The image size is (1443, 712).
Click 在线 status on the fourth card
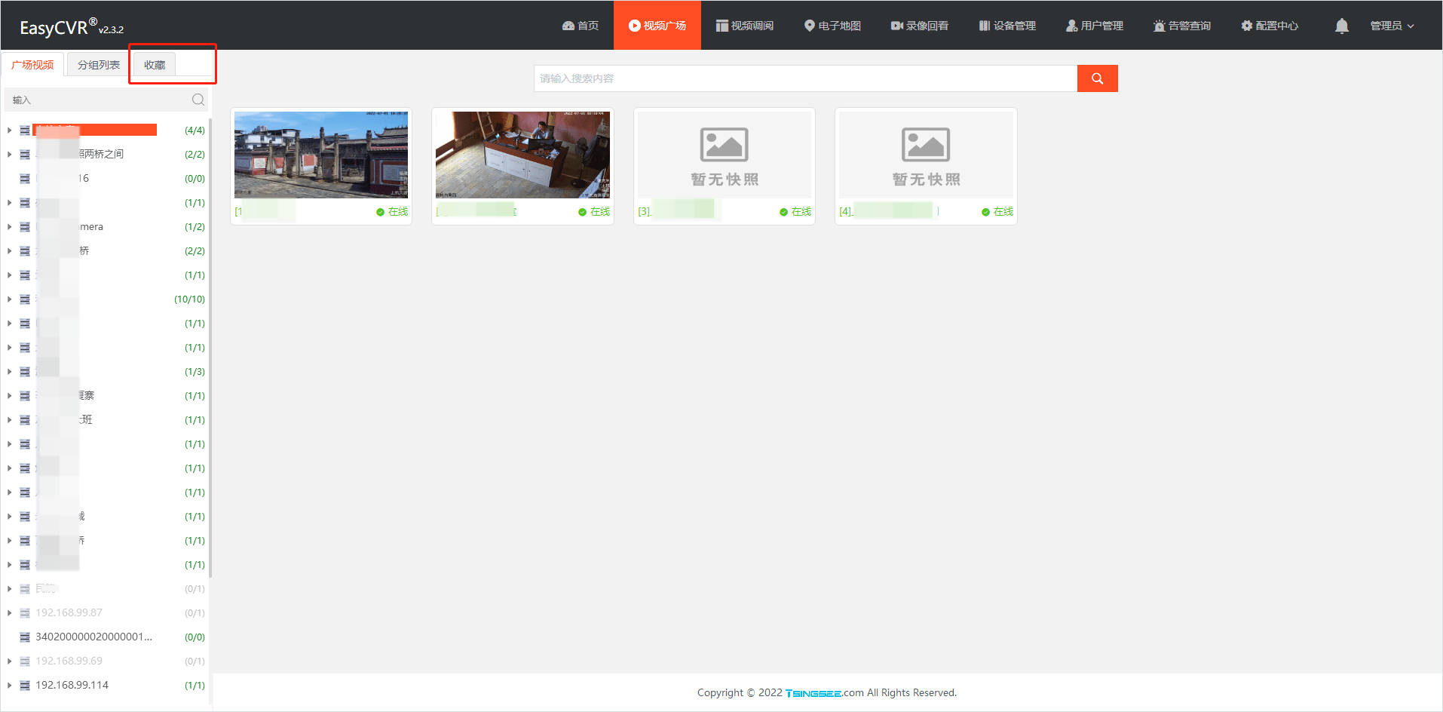(x=997, y=212)
